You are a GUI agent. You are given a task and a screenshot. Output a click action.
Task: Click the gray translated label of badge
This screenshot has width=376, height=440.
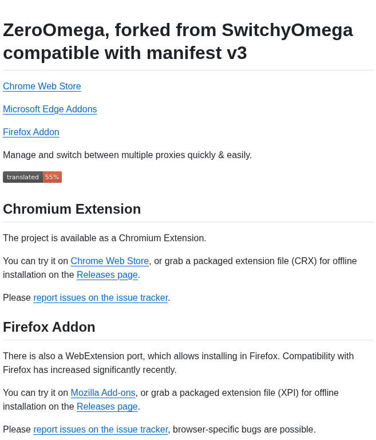[23, 177]
